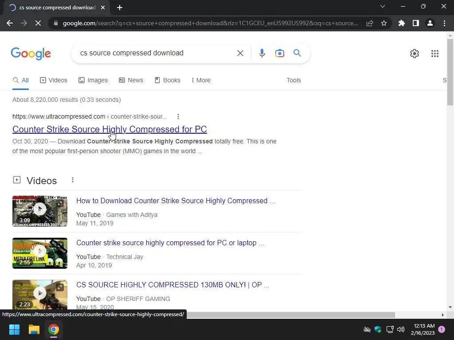Open Chrome extensions puzzle icon

click(402, 23)
